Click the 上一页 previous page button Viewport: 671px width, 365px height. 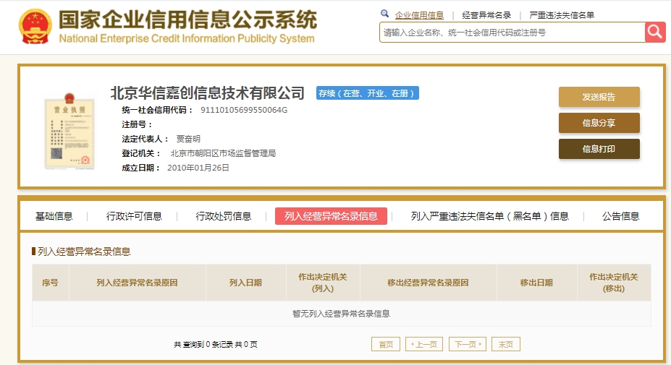pyautogui.click(x=424, y=344)
